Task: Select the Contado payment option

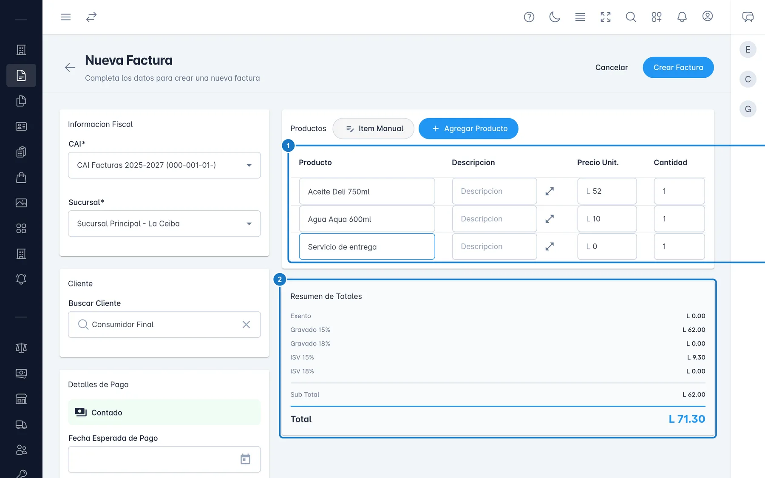Action: tap(164, 412)
